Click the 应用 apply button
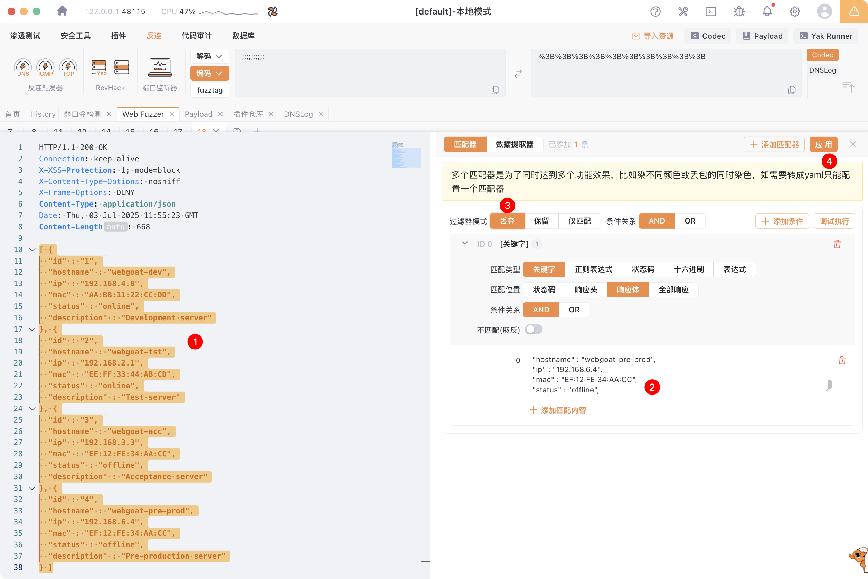 tap(823, 144)
